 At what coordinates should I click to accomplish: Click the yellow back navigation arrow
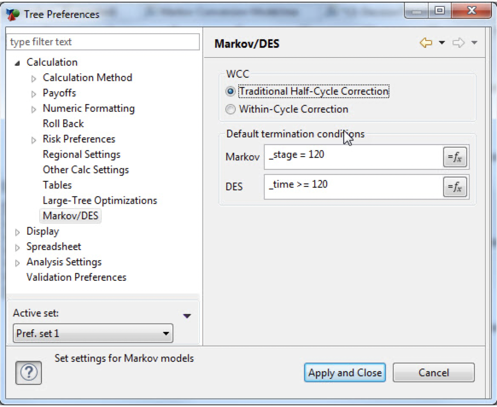(426, 43)
